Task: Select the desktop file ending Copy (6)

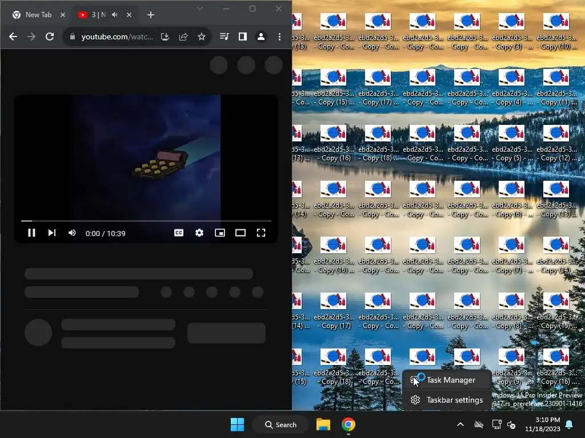Action: (511, 199)
